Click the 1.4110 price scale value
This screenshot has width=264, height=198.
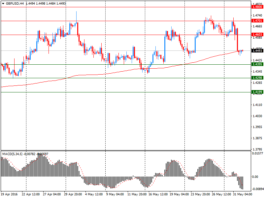pos(258,105)
